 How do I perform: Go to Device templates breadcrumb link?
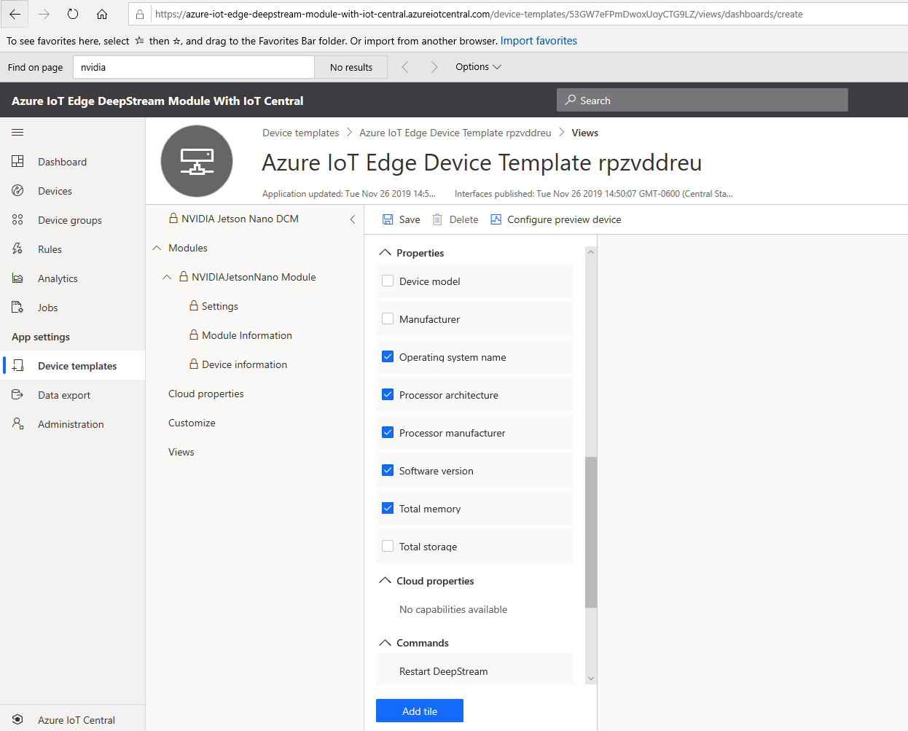(x=301, y=133)
